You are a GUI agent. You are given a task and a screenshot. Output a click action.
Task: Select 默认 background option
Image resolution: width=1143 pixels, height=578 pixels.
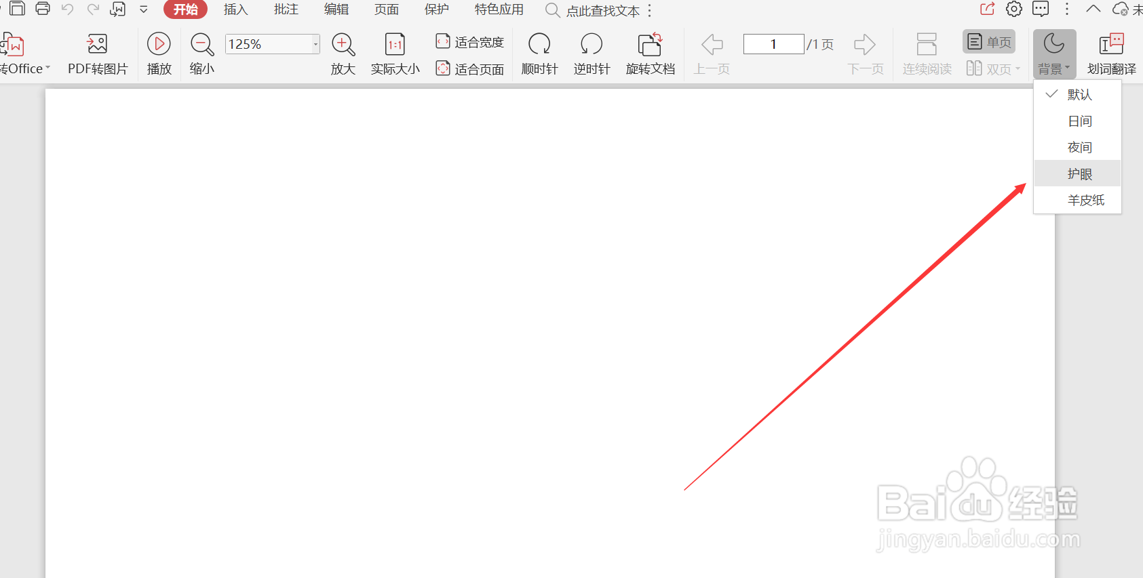(1077, 95)
